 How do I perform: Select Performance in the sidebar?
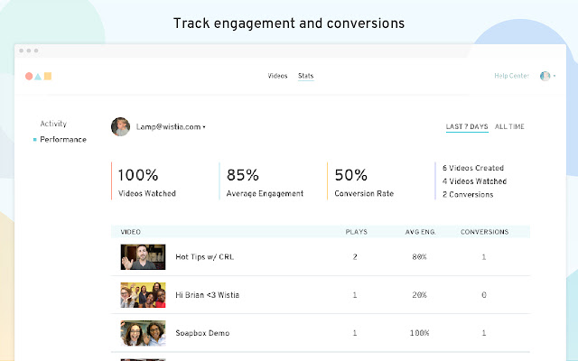[63, 140]
